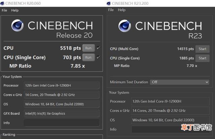This screenshot has width=215, height=139.
Task: Click the Info input field in R23
Action: [x=171, y=129]
